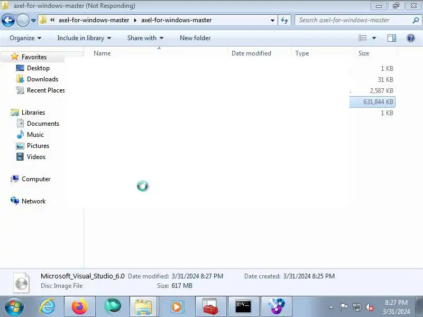Select Computer in the navigation pane
Viewport: 423px width, 317px height.
(36, 179)
